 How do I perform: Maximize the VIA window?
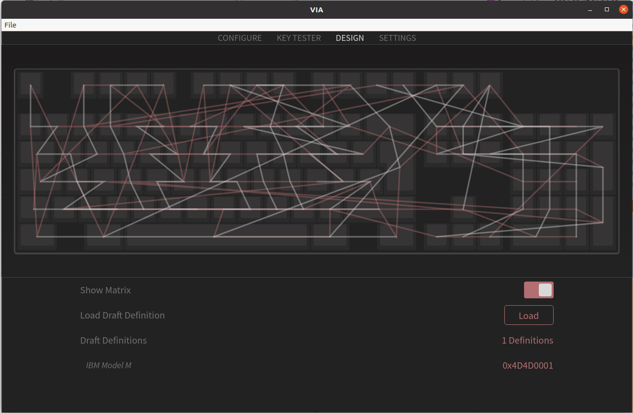(607, 9)
